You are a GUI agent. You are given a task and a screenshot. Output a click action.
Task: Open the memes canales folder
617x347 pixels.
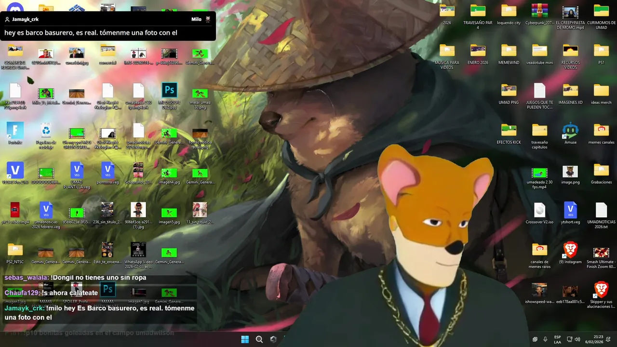pyautogui.click(x=601, y=134)
